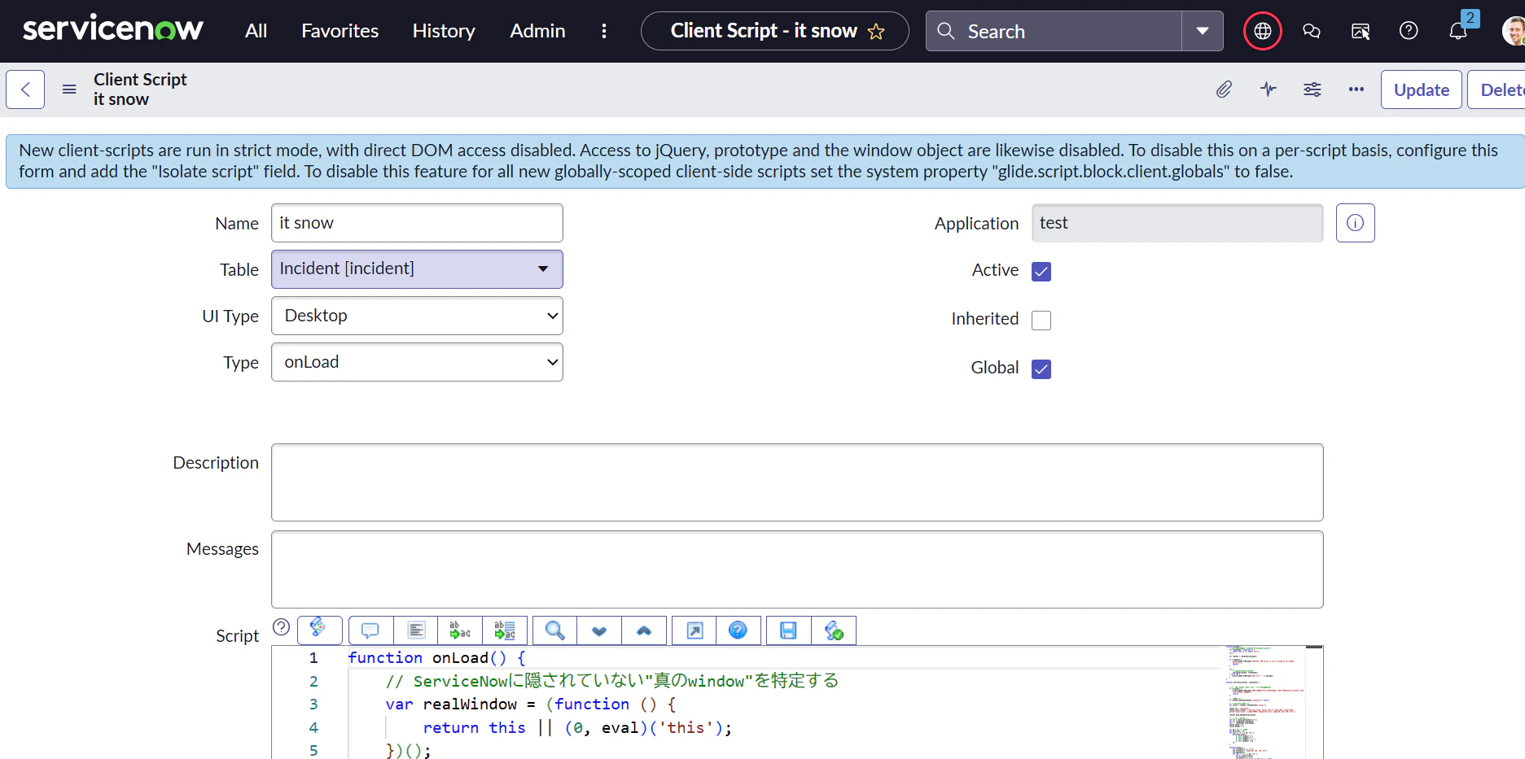Personalize form with the sliders icon
The height and width of the screenshot is (759, 1525).
(1312, 89)
